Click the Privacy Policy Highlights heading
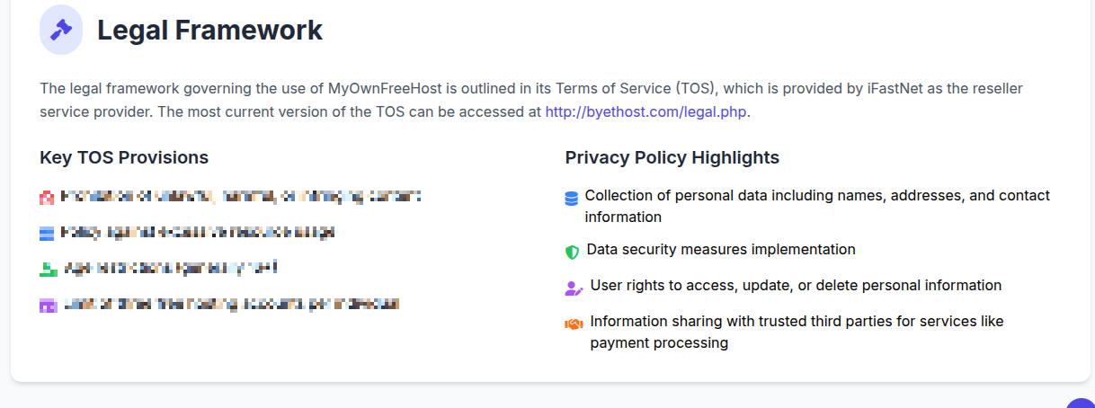1095x408 pixels. pos(672,158)
